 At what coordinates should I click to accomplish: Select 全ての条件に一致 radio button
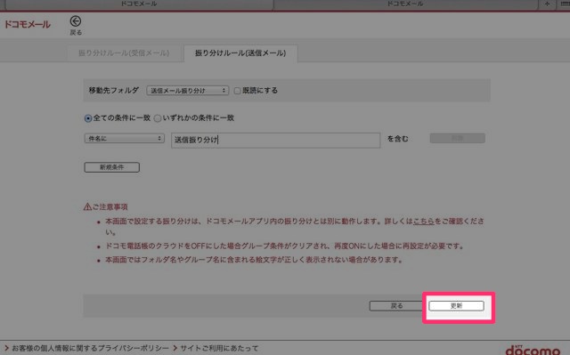click(x=88, y=118)
